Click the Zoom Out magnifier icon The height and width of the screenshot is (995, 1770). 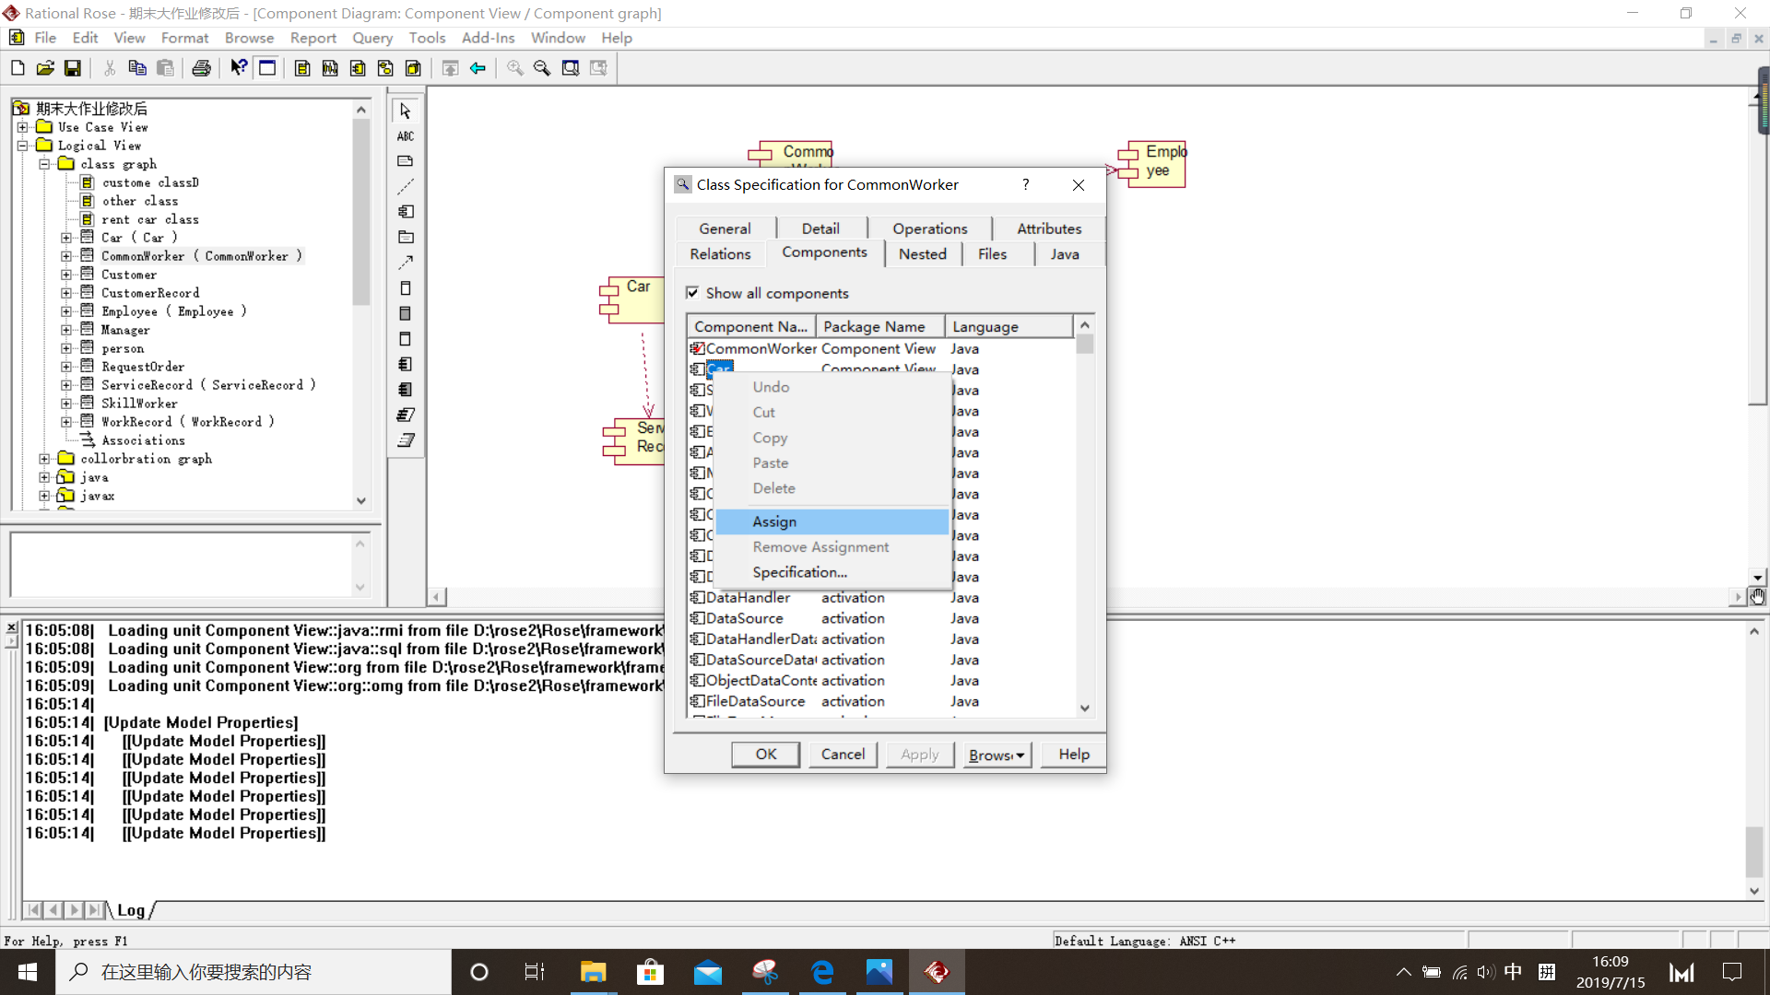click(x=542, y=68)
